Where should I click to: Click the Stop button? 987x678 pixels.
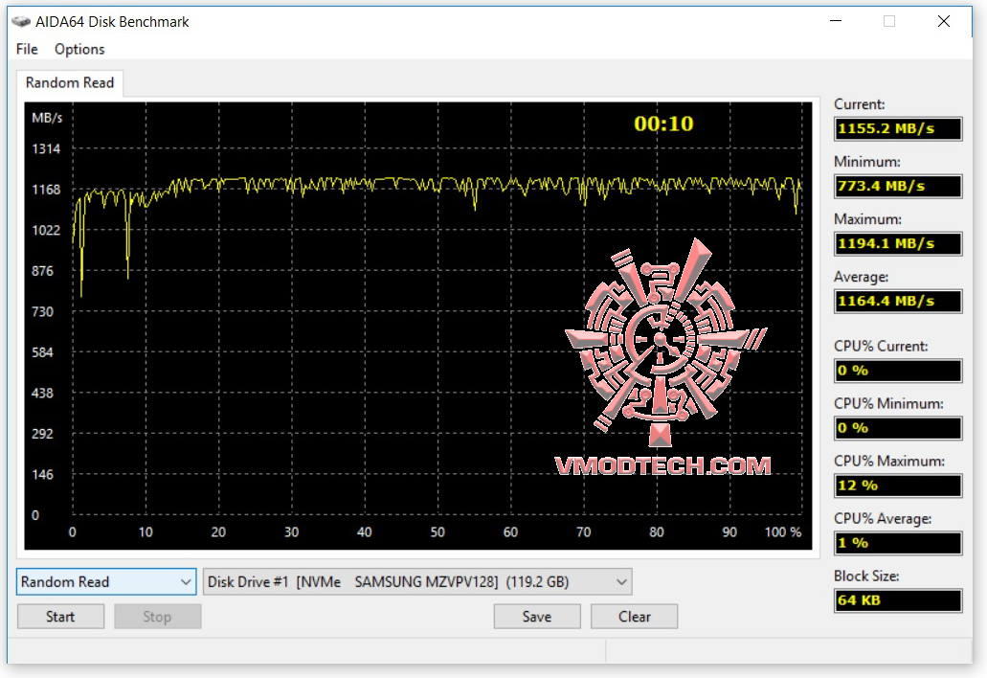[x=157, y=617]
